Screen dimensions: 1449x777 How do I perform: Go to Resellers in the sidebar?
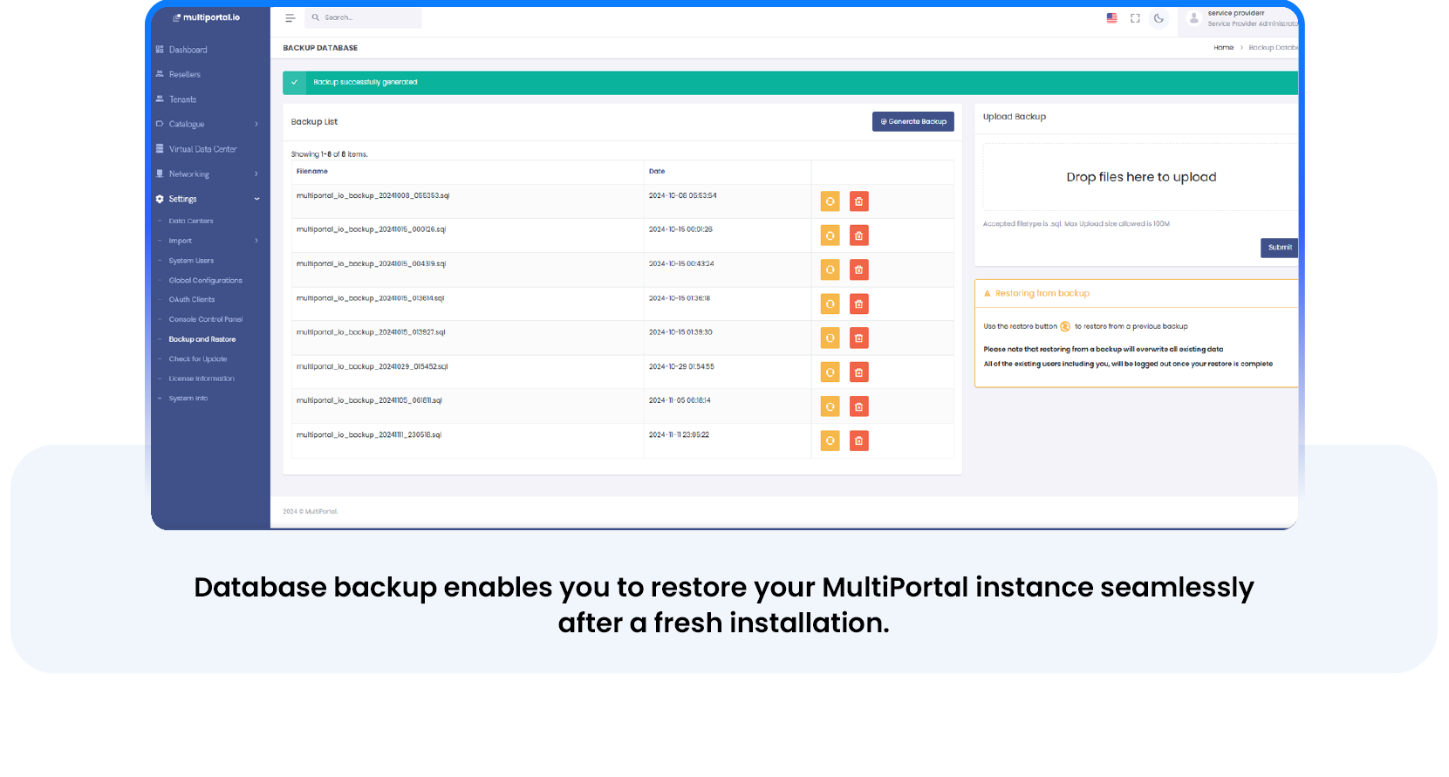pyautogui.click(x=184, y=74)
